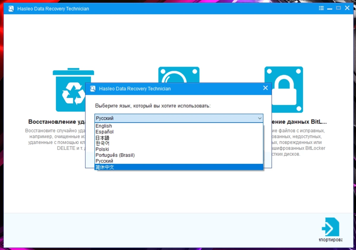Minimize the Hasleo main window
This screenshot has height=250, width=356.
(x=330, y=9)
